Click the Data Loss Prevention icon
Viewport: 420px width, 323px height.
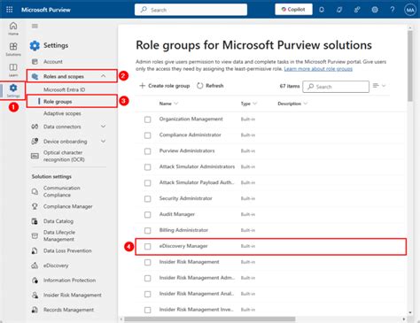click(35, 250)
